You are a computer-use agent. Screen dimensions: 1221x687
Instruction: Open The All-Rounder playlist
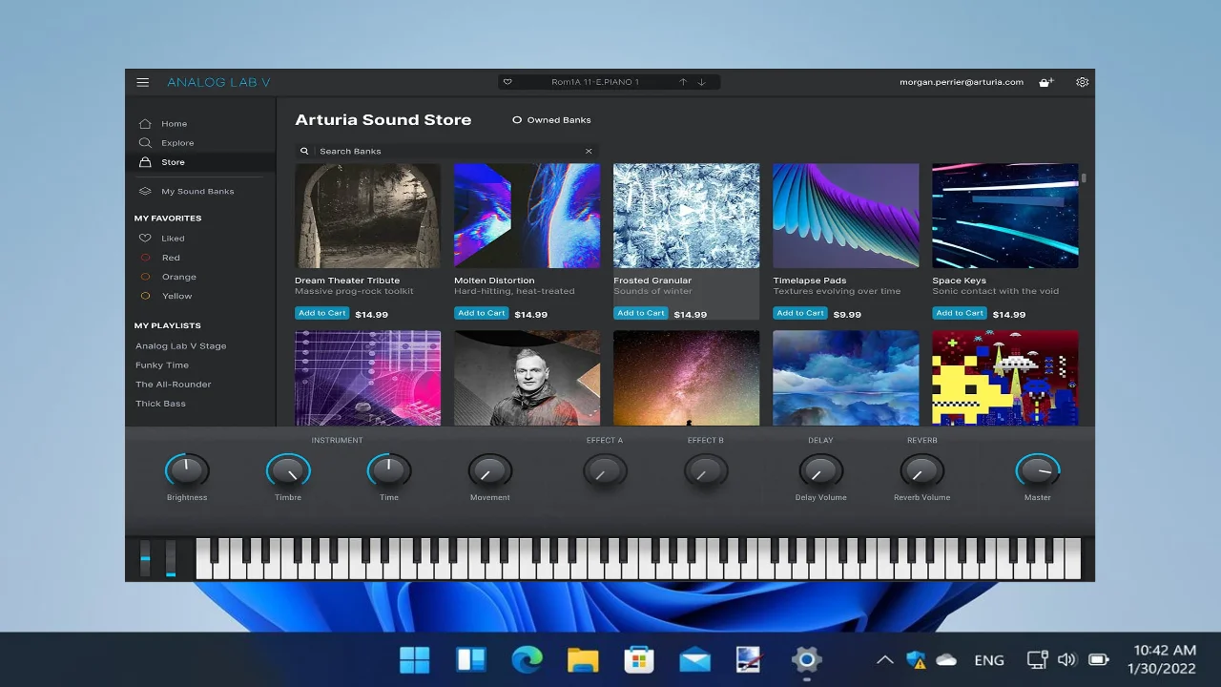tap(173, 385)
